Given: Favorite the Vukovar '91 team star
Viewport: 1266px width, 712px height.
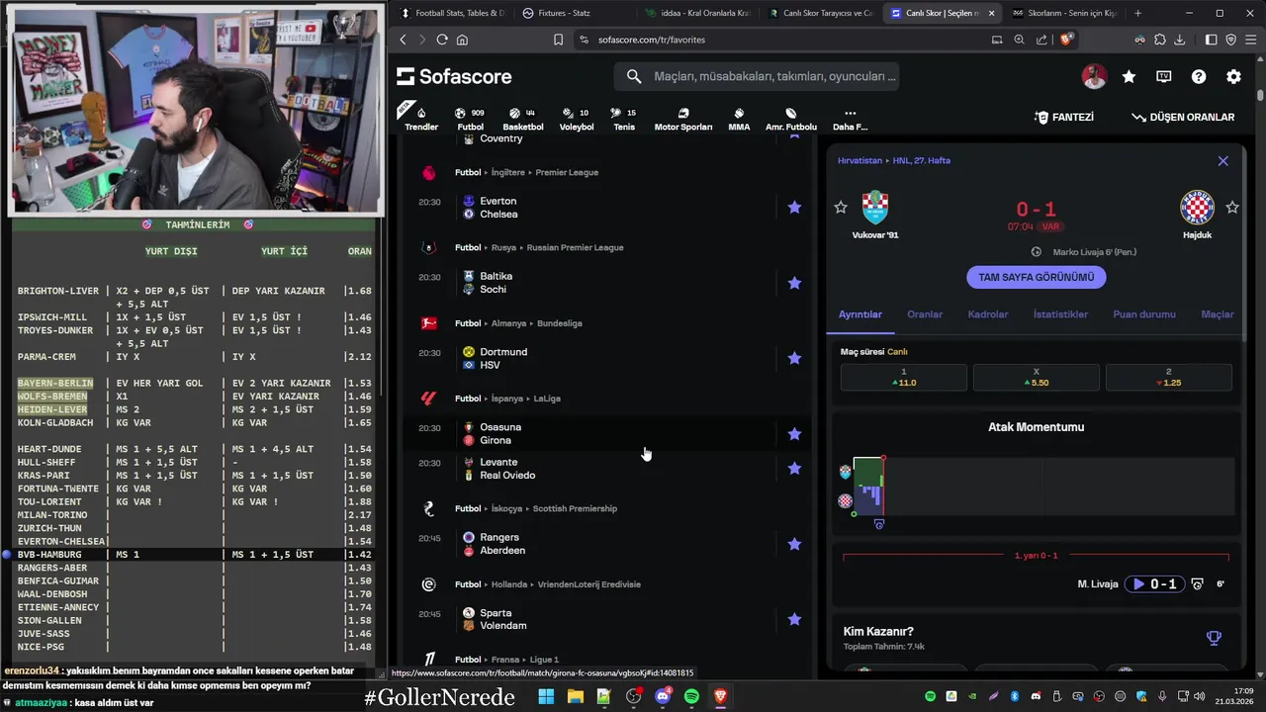Looking at the screenshot, I should [841, 207].
